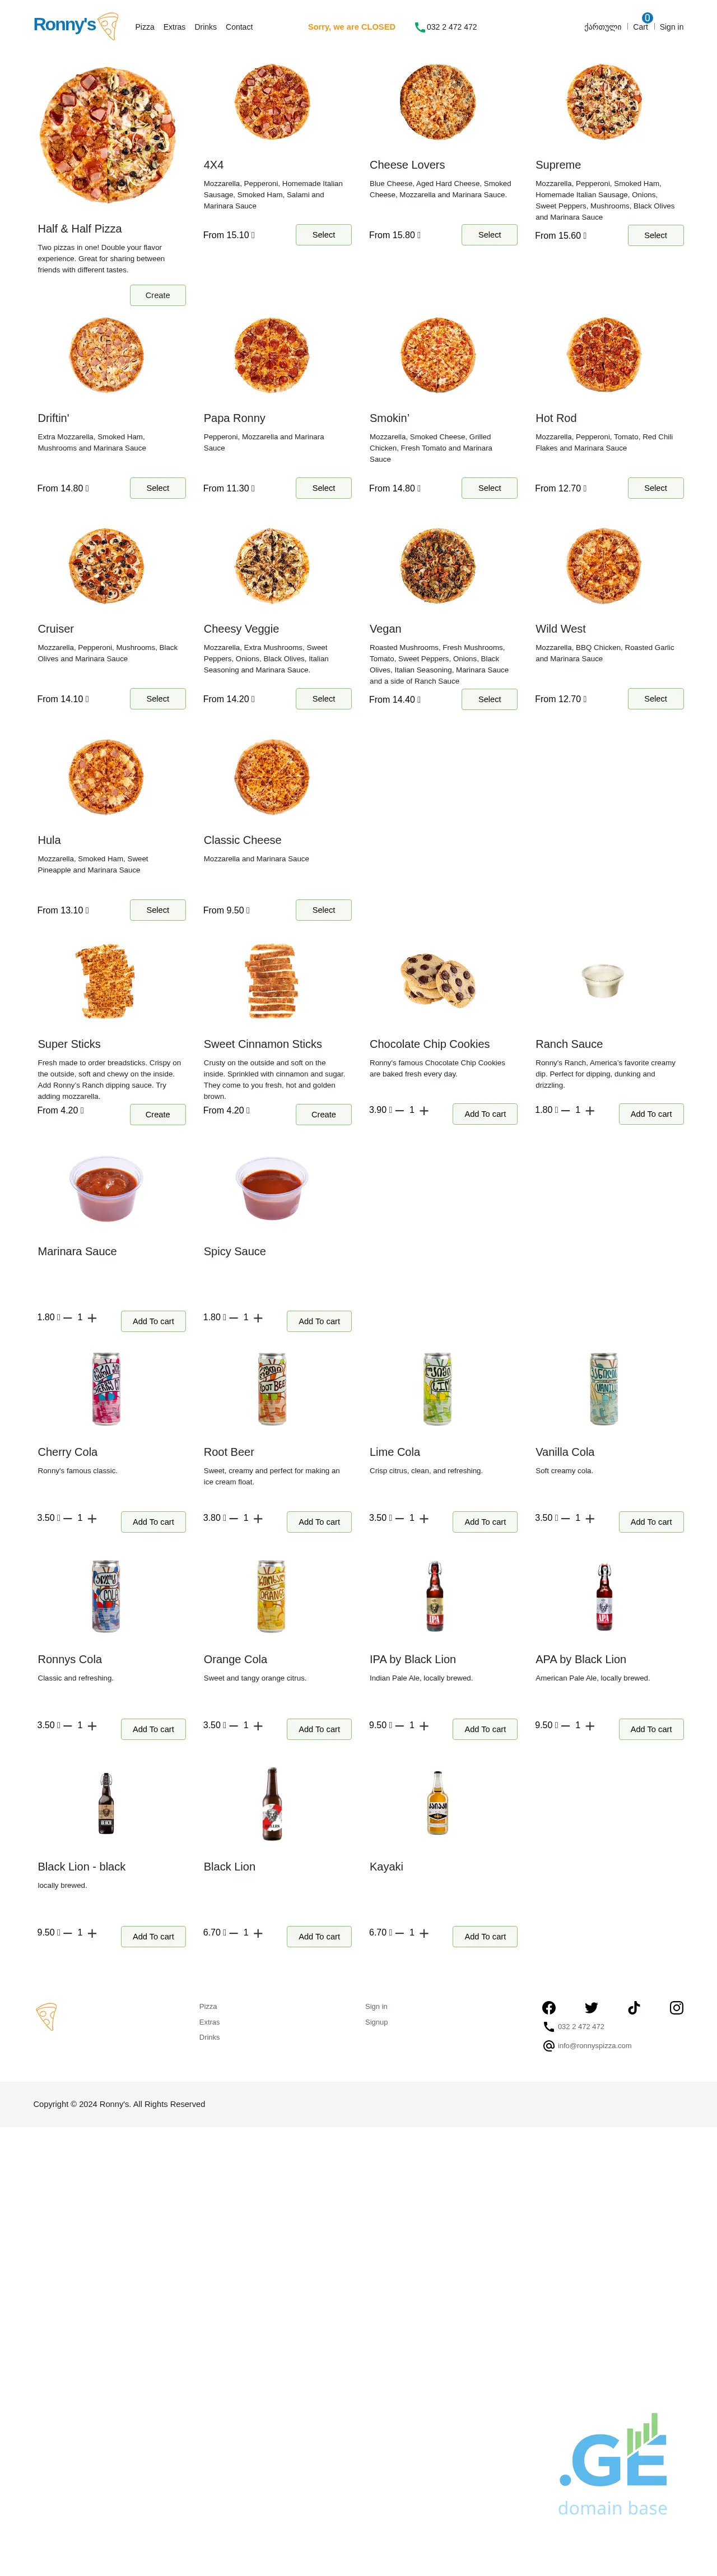Open the Drinks navigation item
This screenshot has width=717, height=2576.
coord(205,27)
